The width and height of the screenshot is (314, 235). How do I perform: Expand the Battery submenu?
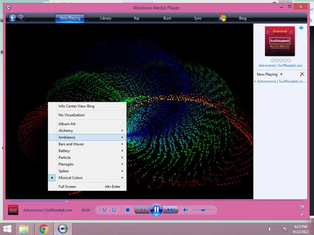(x=87, y=151)
